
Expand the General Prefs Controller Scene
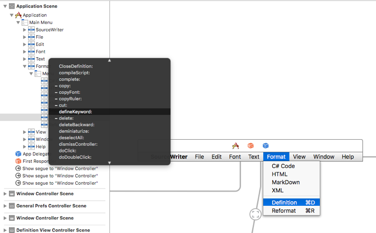pos(5,206)
